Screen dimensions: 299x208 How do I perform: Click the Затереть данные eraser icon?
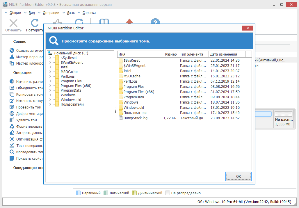(x=12, y=133)
